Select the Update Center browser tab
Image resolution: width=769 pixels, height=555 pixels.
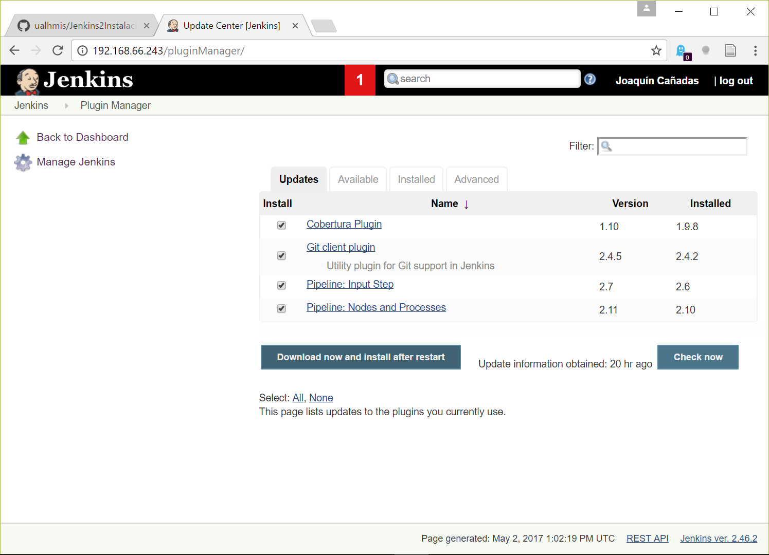pos(231,26)
